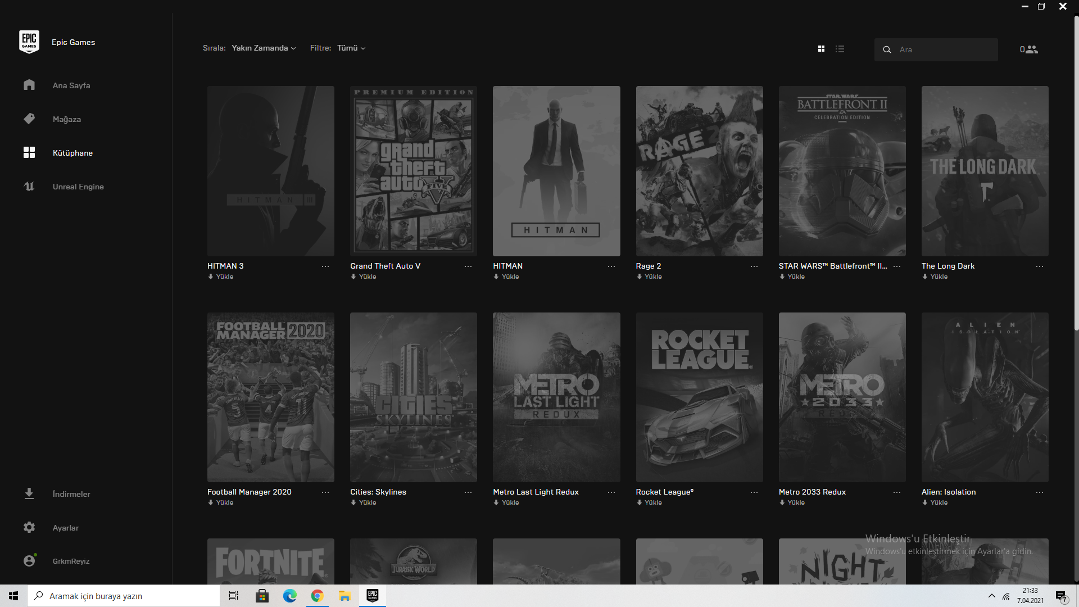Switch to list view layout
The height and width of the screenshot is (607, 1079).
tap(840, 49)
